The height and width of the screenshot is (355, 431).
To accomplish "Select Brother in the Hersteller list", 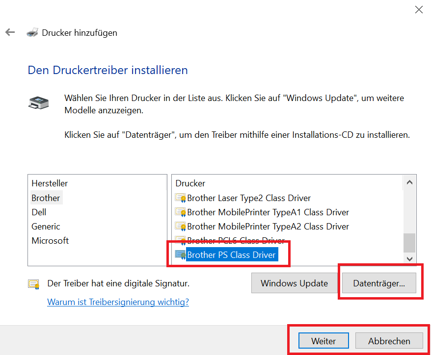I will coord(46,198).
